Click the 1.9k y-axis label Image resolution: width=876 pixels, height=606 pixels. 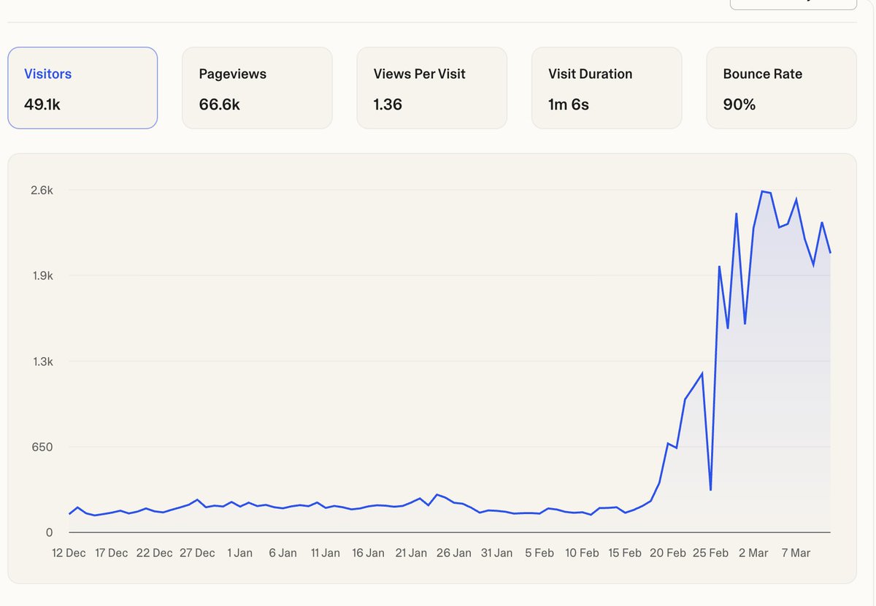[x=42, y=276]
